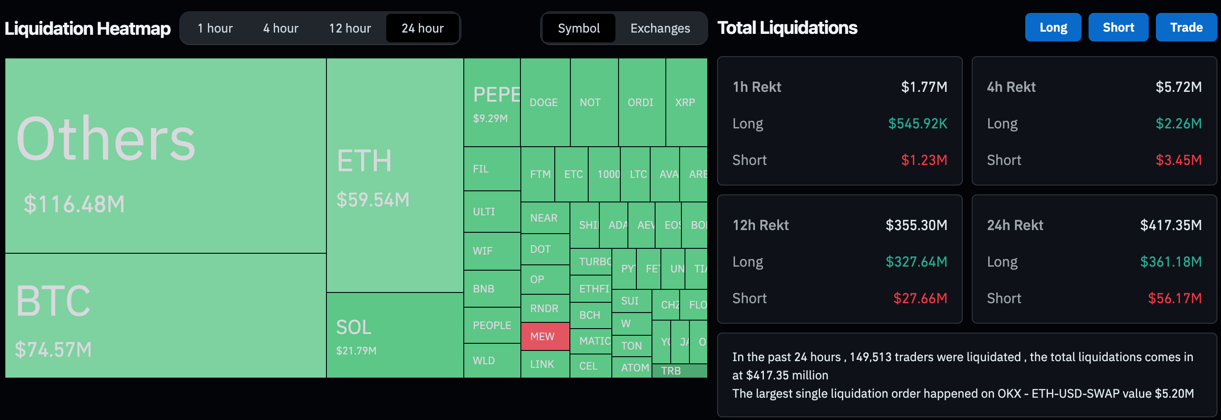Select the red MEW tile
The width and height of the screenshot is (1221, 420).
[544, 337]
